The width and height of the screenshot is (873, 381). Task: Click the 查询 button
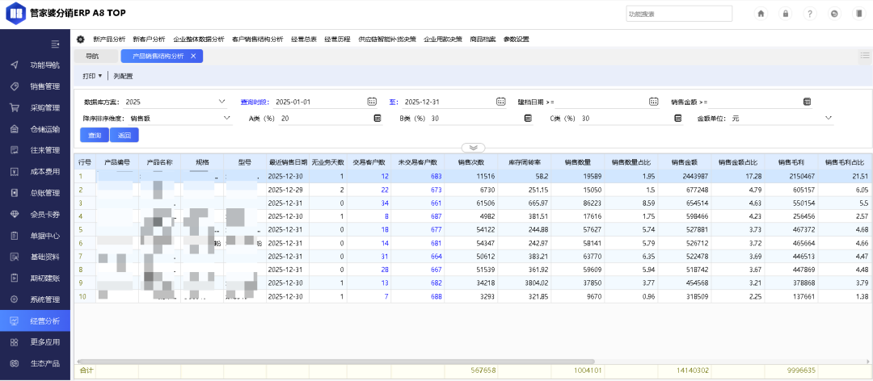coord(95,135)
